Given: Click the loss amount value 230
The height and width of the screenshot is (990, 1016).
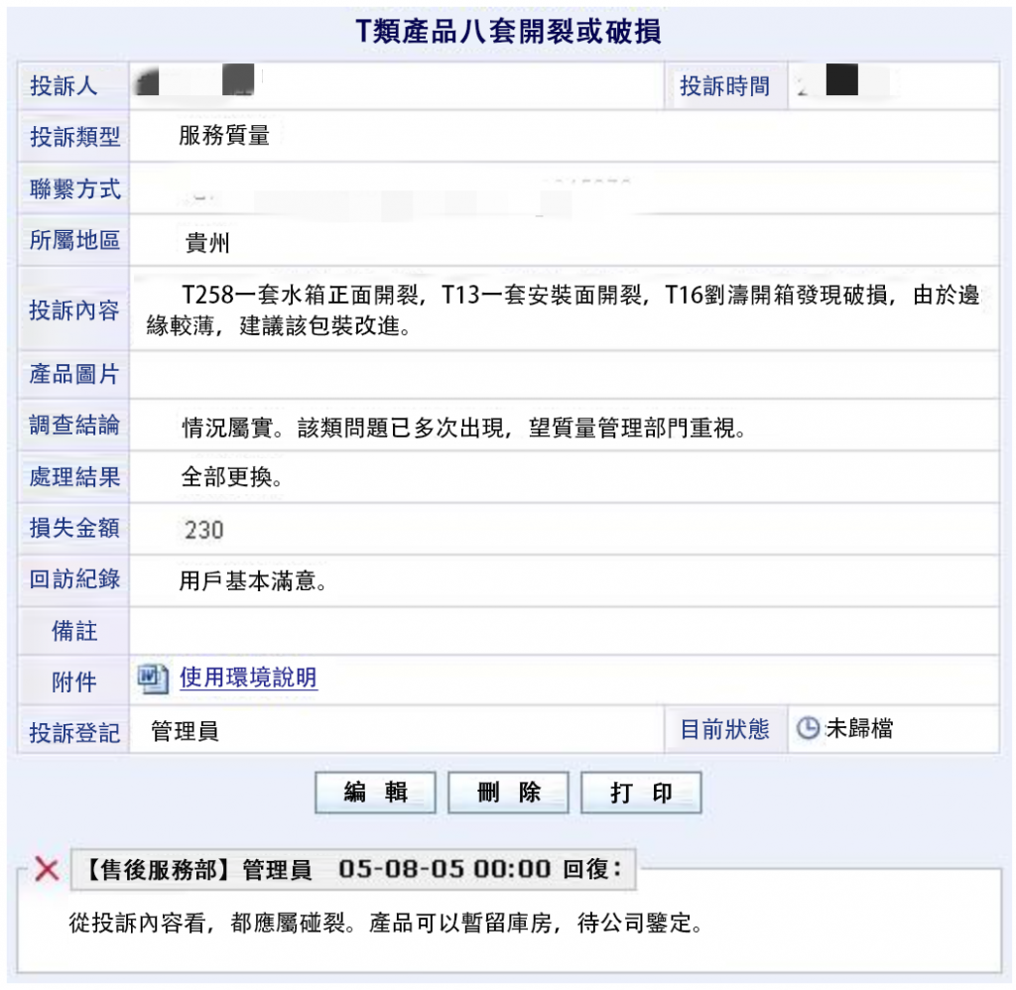Looking at the screenshot, I should (203, 531).
